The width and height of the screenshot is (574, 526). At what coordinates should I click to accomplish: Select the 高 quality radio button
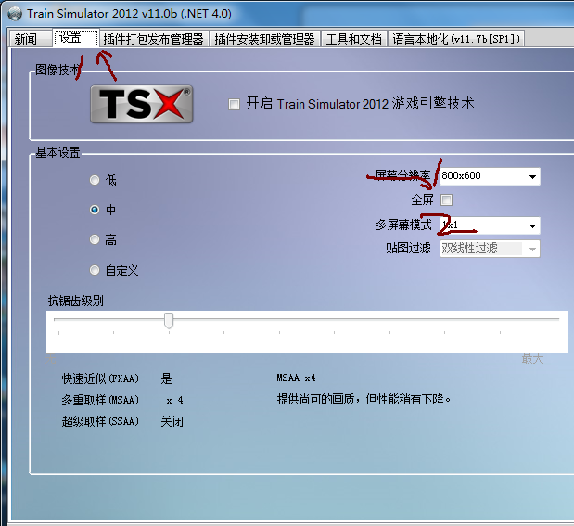tap(95, 240)
